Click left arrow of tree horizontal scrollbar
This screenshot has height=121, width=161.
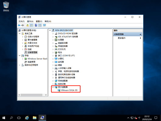coord(19,95)
